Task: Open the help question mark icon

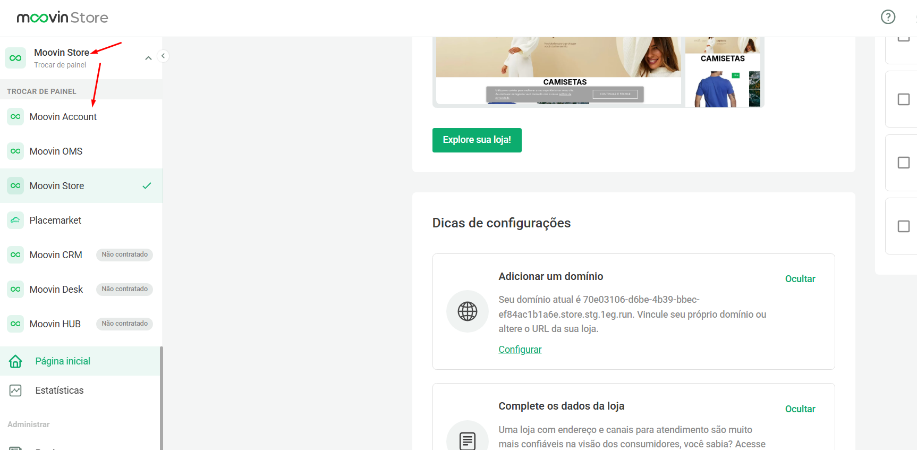Action: pos(888,17)
